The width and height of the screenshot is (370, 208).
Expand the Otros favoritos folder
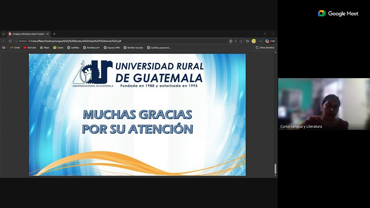pos(265,48)
